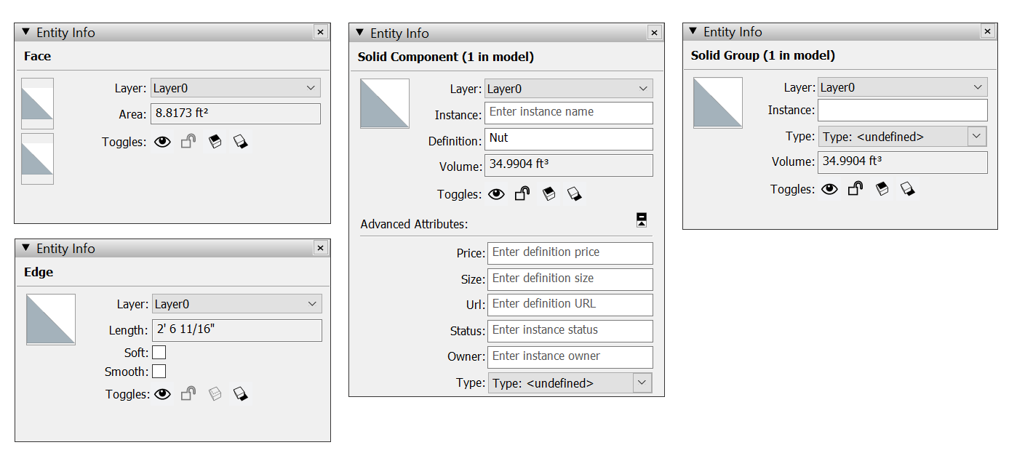This screenshot has width=1025, height=469.
Task: Click Length value 2' 6 11/16"
Action: [237, 330]
